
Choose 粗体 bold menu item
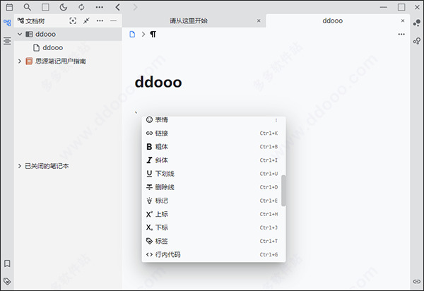[x=213, y=147]
